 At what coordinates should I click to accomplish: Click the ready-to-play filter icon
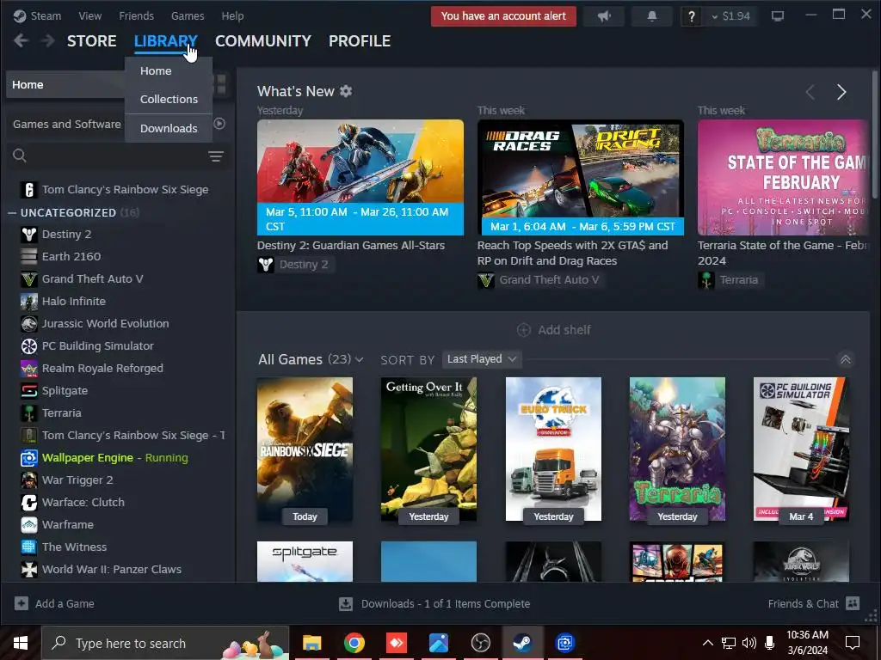pyautogui.click(x=219, y=124)
